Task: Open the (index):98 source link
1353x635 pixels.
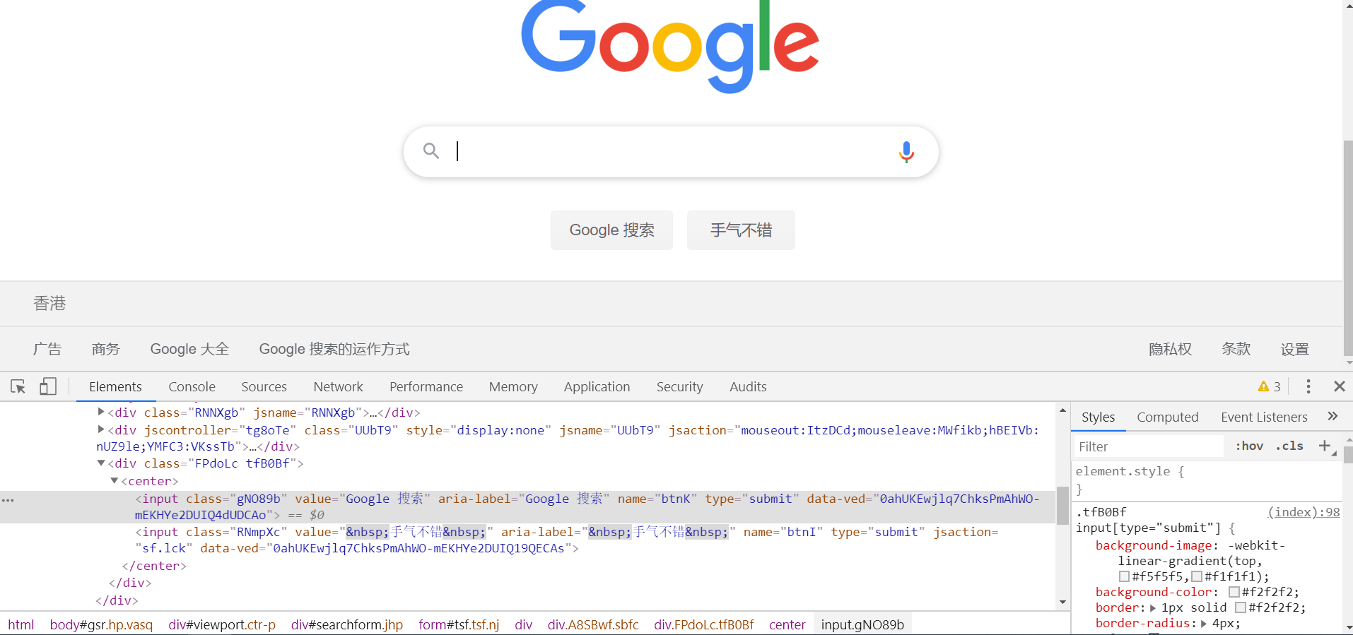Action: pyautogui.click(x=1304, y=512)
